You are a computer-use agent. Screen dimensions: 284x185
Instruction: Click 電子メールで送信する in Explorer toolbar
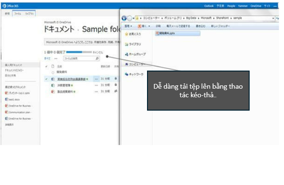178,26
